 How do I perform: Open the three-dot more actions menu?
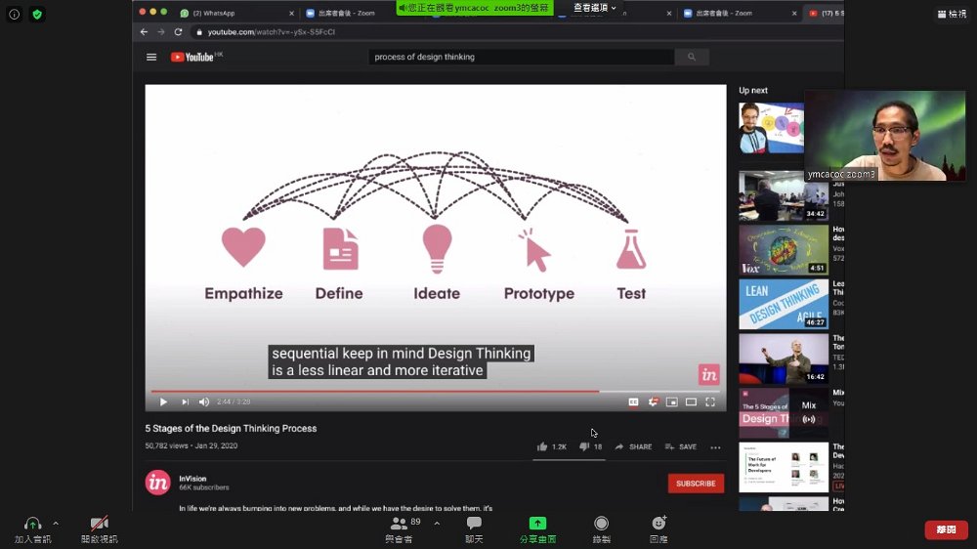coord(715,447)
